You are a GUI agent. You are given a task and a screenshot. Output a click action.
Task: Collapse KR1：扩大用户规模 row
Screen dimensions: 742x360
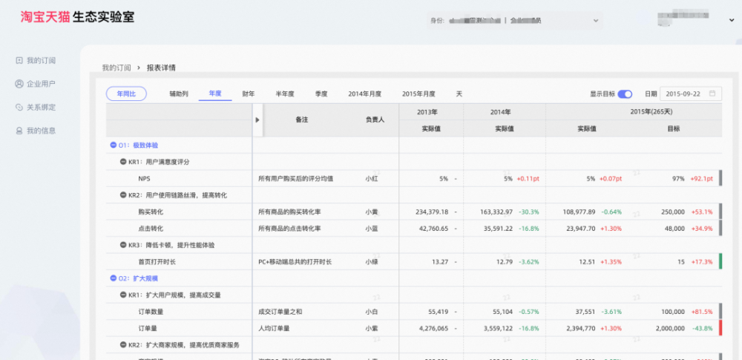[123, 295]
